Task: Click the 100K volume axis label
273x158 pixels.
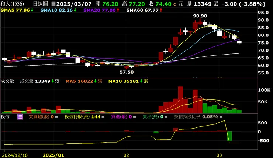Action: pyautogui.click(x=264, y=90)
